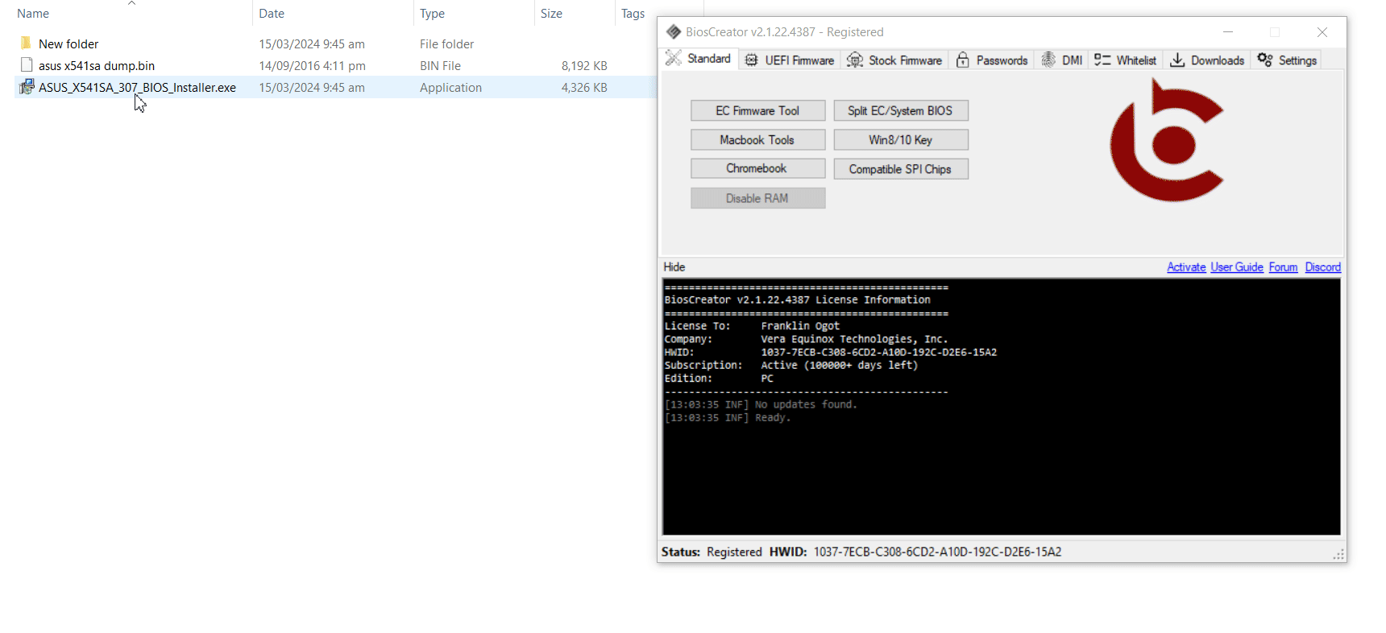Click the resize grip of BiosCreator window

(x=1338, y=554)
